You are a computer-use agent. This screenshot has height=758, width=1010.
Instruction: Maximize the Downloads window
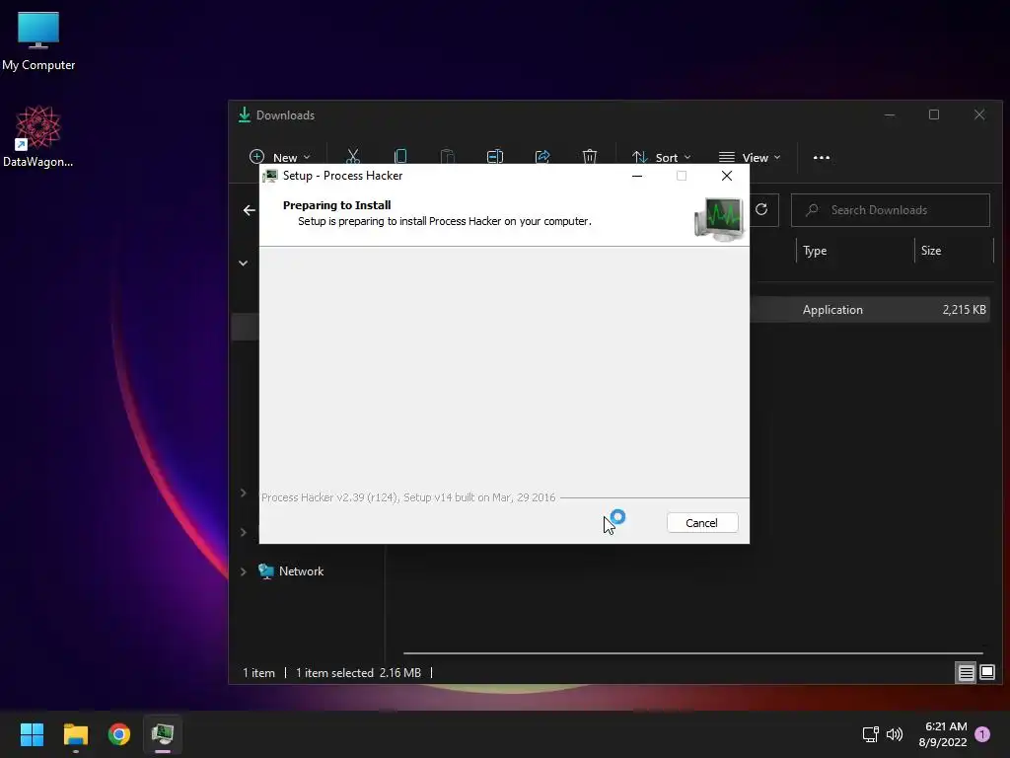(x=934, y=114)
